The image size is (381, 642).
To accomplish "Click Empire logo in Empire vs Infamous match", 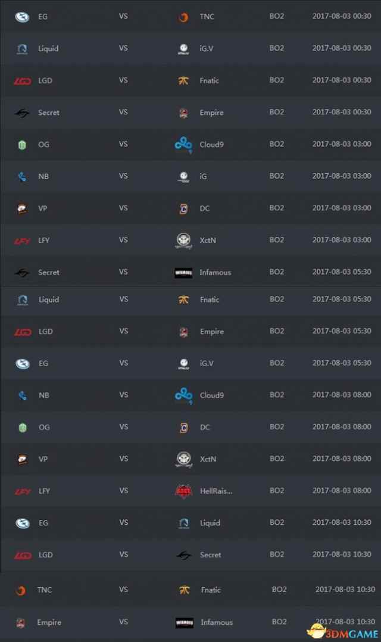I will (x=20, y=623).
